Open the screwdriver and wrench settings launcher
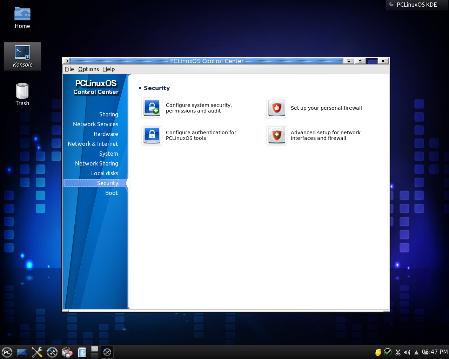The image size is (449, 359). [x=37, y=352]
